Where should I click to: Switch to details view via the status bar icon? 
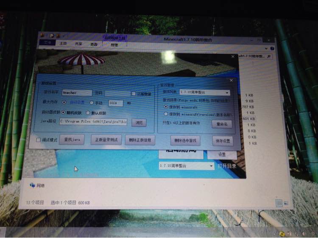click(279, 203)
